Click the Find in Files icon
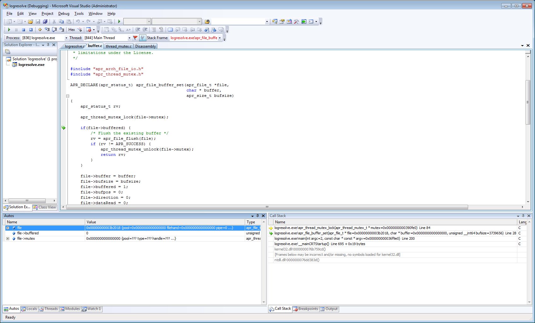 point(207,21)
